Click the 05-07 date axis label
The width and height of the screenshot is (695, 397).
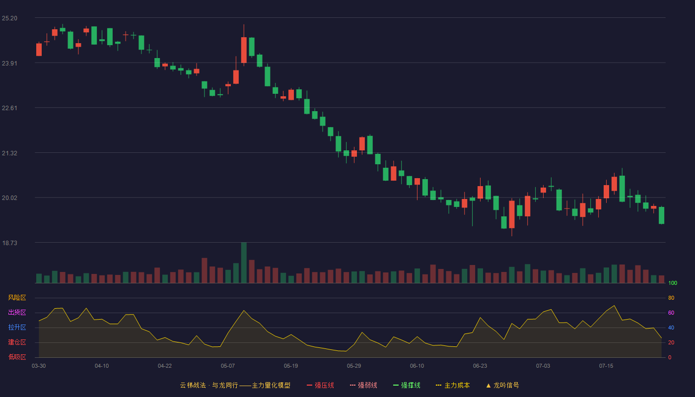coord(228,366)
